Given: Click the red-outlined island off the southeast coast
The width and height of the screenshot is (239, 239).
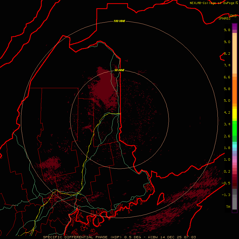Looking at the screenshot, I should (161, 199).
